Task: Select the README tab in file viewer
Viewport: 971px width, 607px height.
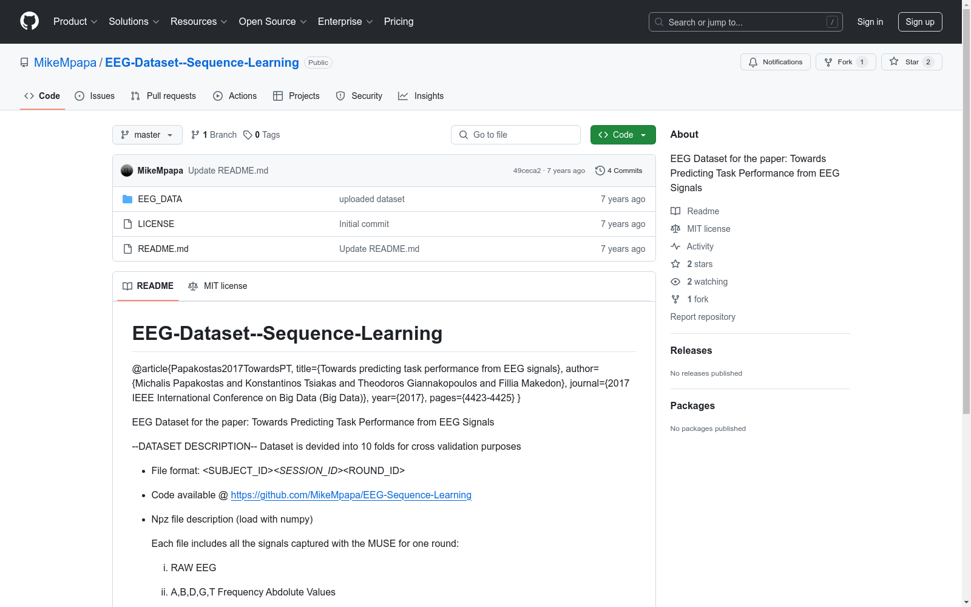Action: click(x=148, y=286)
